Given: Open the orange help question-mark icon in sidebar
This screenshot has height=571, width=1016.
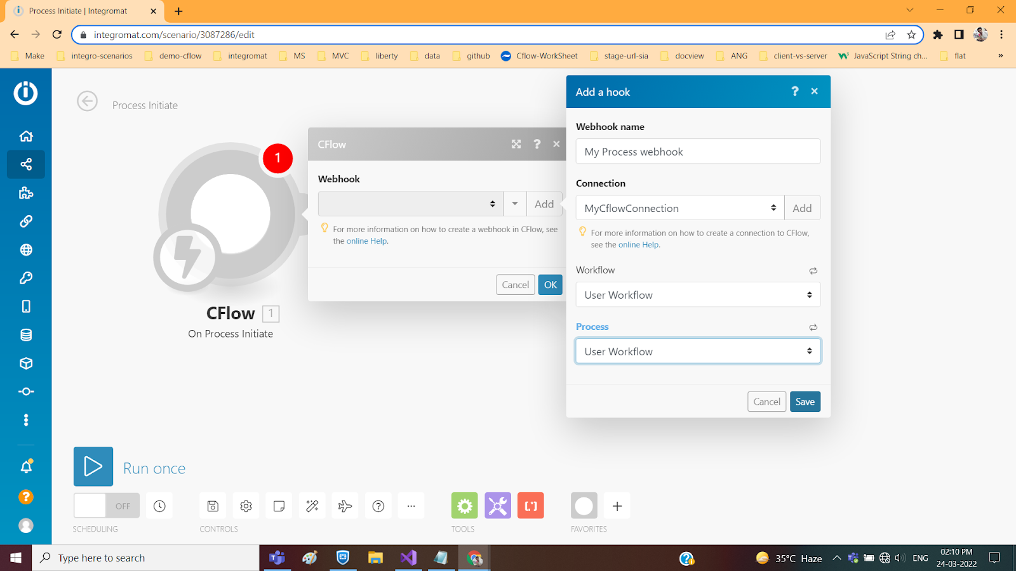Looking at the screenshot, I should pyautogui.click(x=26, y=497).
